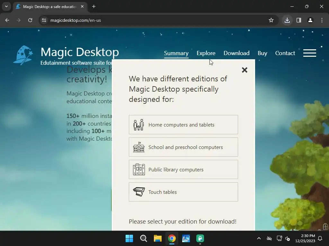Go back with the browser back arrow
Image resolution: width=329 pixels, height=246 pixels.
tap(7, 20)
